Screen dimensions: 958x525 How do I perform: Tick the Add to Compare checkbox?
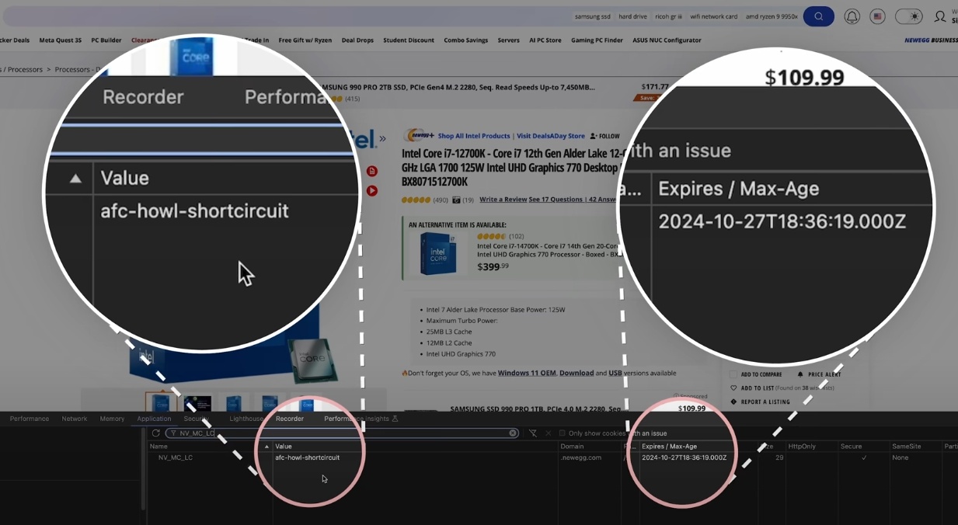pos(733,374)
